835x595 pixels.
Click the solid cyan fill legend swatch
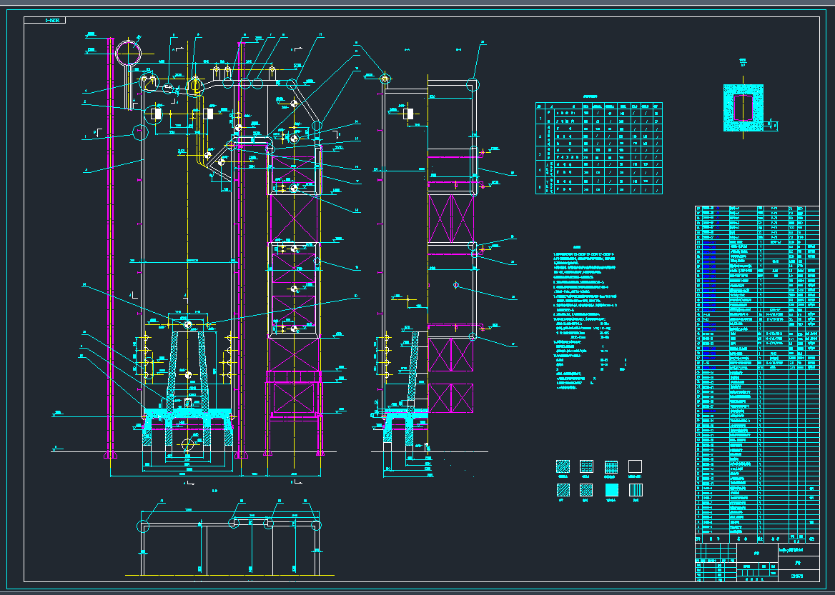pyautogui.click(x=611, y=490)
